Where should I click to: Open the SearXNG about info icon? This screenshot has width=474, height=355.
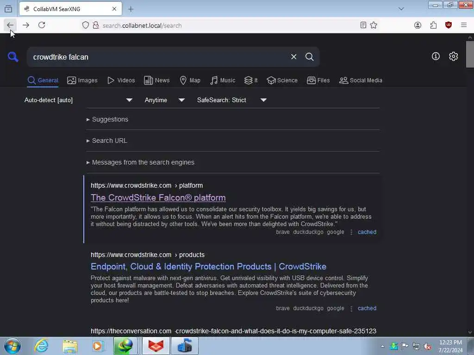pos(436,56)
